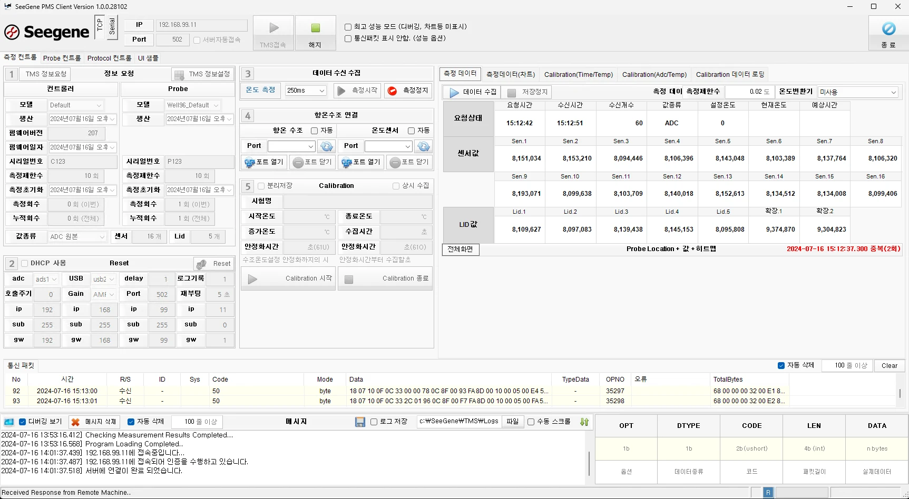Click the IP address input field
The height and width of the screenshot is (499, 909).
coord(201,25)
